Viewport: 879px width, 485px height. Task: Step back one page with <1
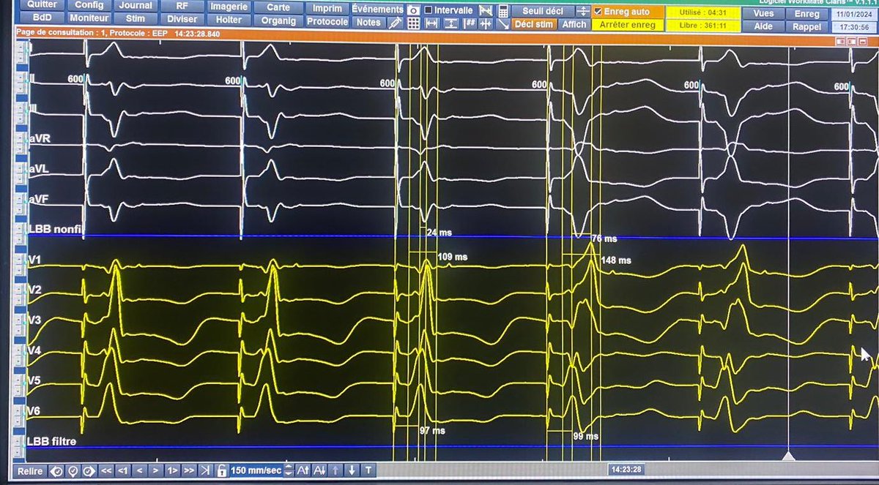[123, 471]
